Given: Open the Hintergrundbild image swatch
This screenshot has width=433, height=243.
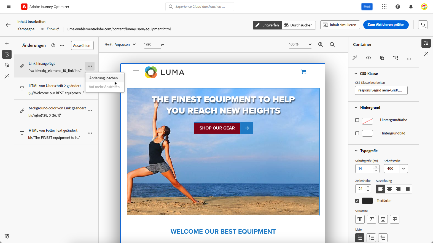Looking at the screenshot, I should point(367,133).
